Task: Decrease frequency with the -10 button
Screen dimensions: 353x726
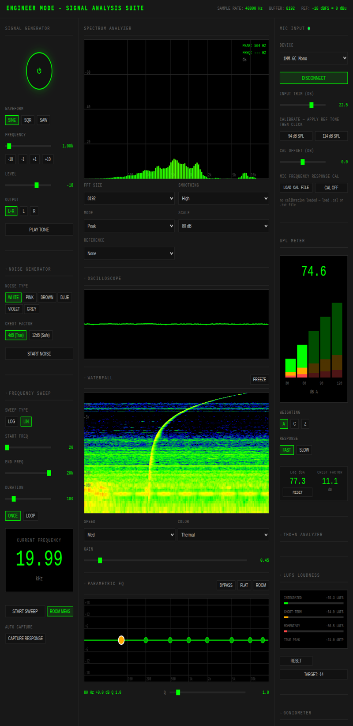Action: pos(11,159)
